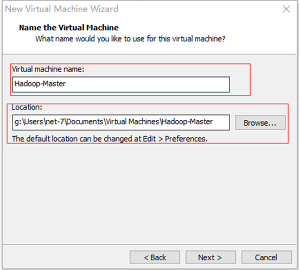Click the 'Virtual machine name:' label

click(x=48, y=69)
